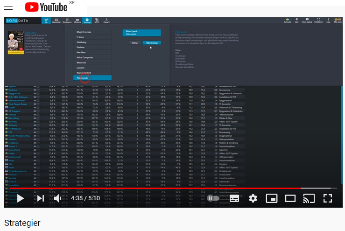Open the HH International company link
The height and width of the screenshot is (231, 345).
coord(16,100)
